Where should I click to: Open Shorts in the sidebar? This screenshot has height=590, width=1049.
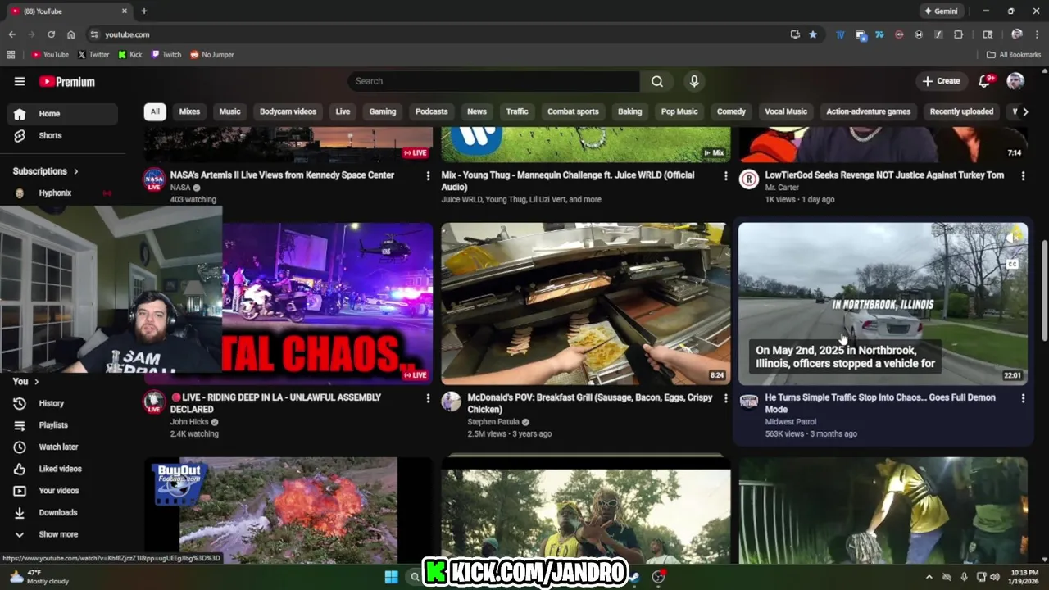62,135
